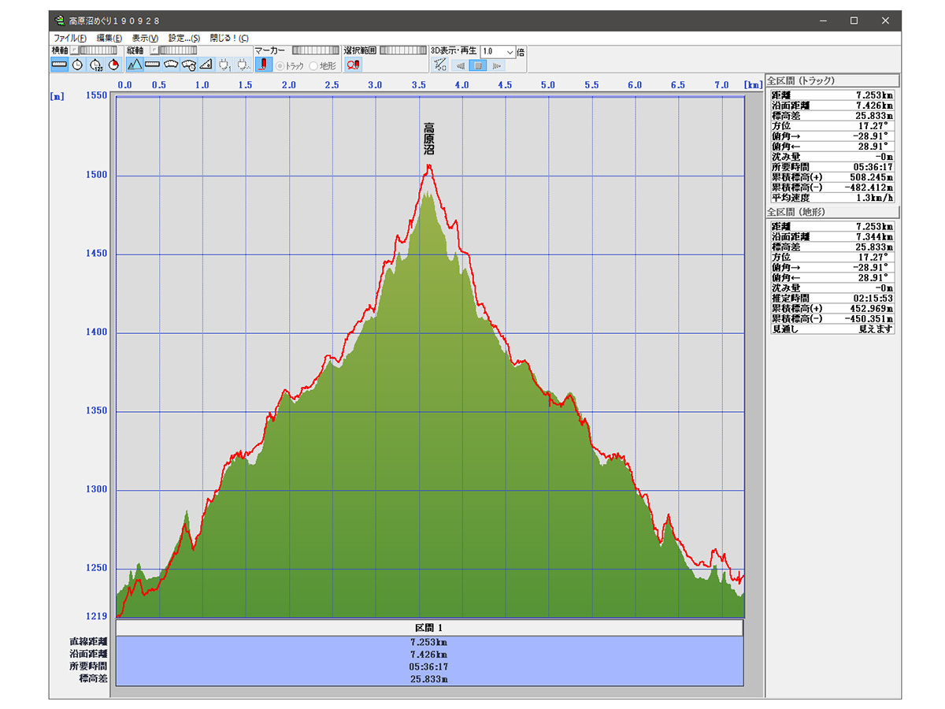The height and width of the screenshot is (709, 945).
Task: Toggle the small checkbox beside 横軸
Action: tap(75, 50)
